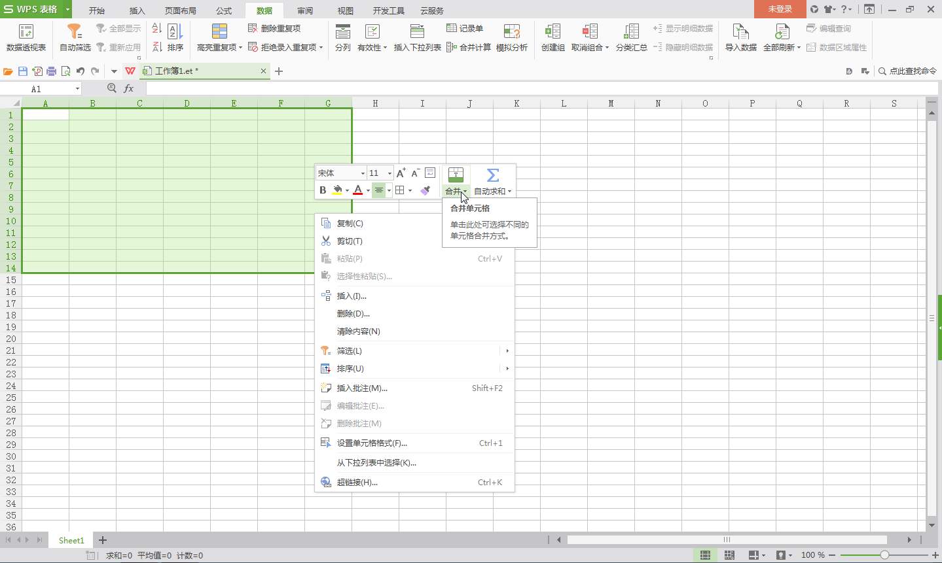942x563 pixels.
Task: Click 全部刷新 to refresh all data
Action: [778, 37]
